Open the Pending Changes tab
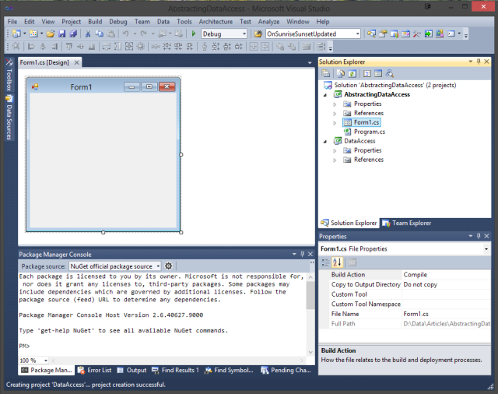The image size is (498, 394). pyautogui.click(x=286, y=370)
